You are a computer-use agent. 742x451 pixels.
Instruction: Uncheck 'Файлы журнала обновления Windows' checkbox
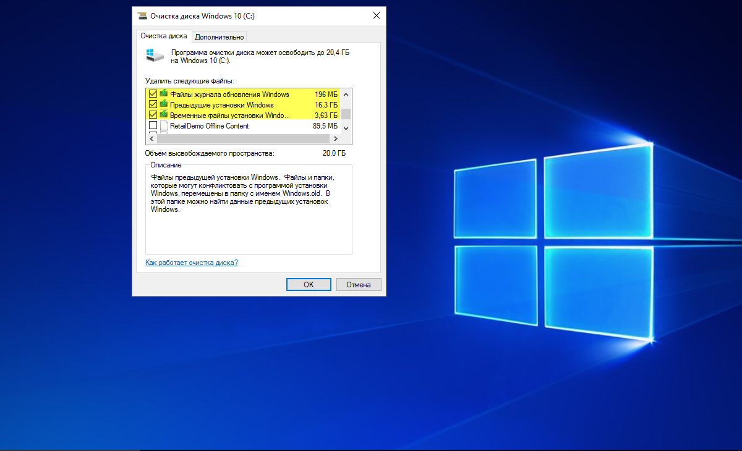tap(153, 95)
